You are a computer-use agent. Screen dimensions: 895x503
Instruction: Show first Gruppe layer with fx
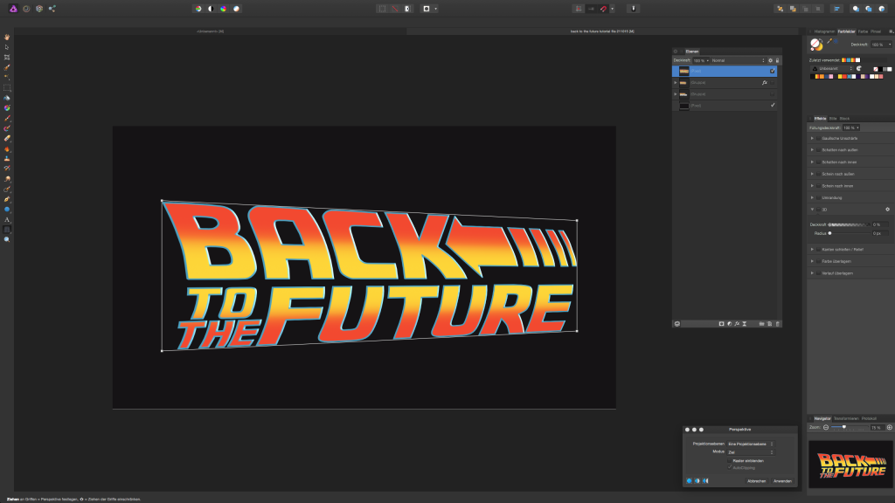pos(773,83)
